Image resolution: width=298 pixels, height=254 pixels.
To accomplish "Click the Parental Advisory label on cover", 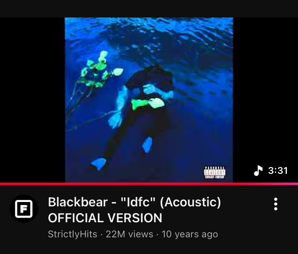I will point(215,172).
